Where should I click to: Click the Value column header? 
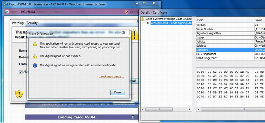pos(260,20)
